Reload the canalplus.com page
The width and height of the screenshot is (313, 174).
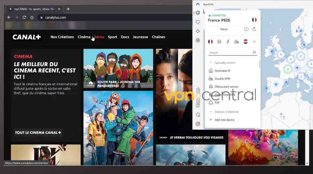(24, 17)
